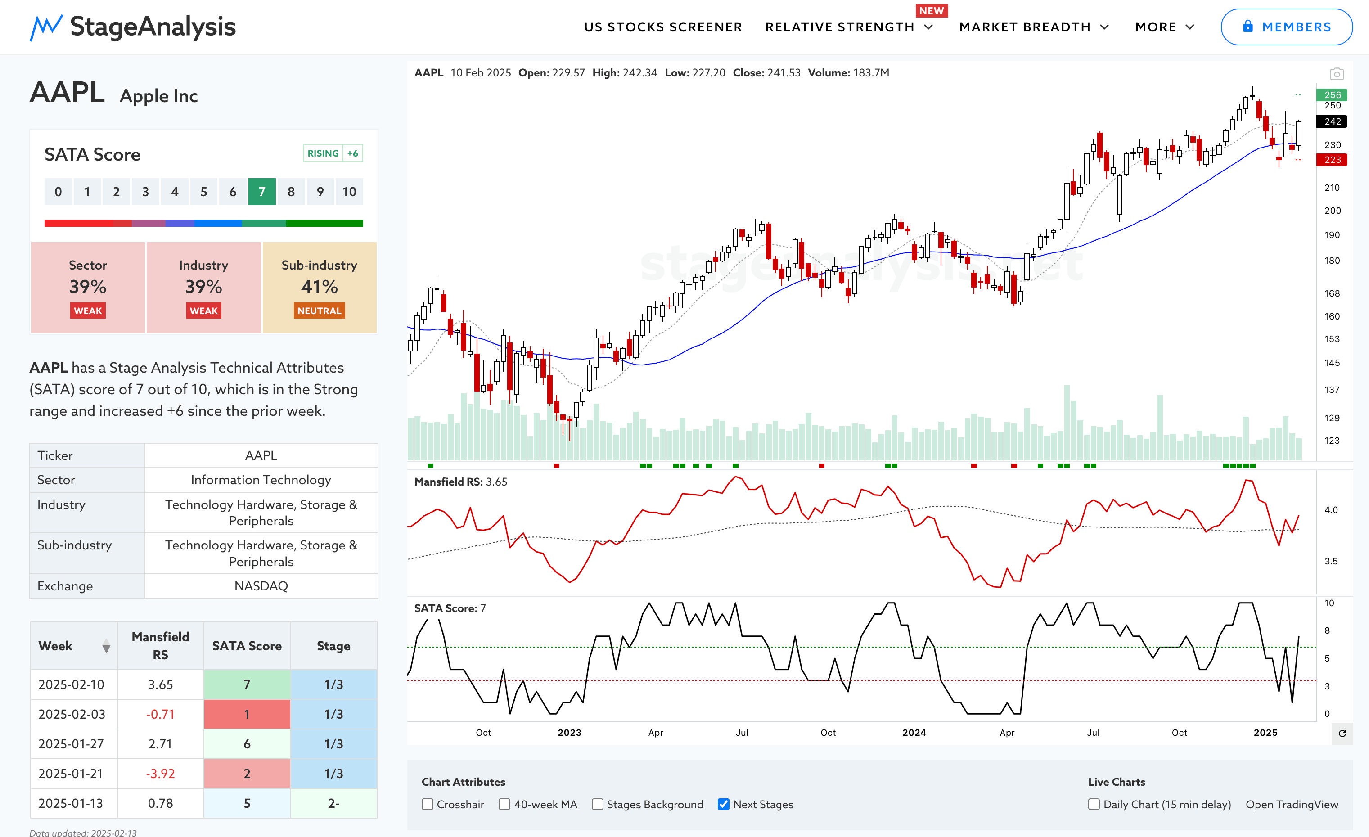The width and height of the screenshot is (1369, 837).
Task: Click the Sub-industry 41% Neutral tile
Action: [320, 287]
